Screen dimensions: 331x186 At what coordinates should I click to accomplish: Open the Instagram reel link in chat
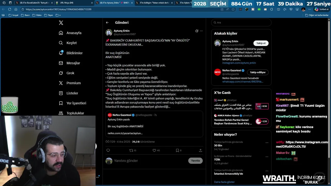[x=302, y=144]
